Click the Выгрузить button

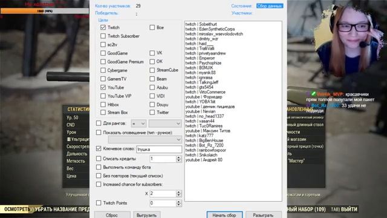(146, 215)
